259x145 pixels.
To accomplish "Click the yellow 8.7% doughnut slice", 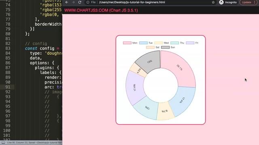I will pyautogui.click(x=165, y=111).
